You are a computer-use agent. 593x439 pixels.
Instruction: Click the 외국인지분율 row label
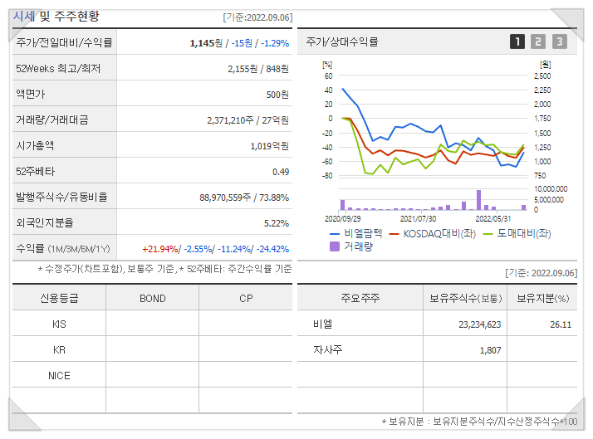(44, 223)
